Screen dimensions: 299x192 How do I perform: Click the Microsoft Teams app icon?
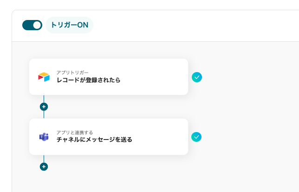(44, 137)
